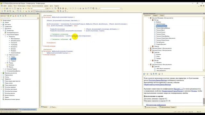Click the syntax helper tree vertical scrollbar

204,44
